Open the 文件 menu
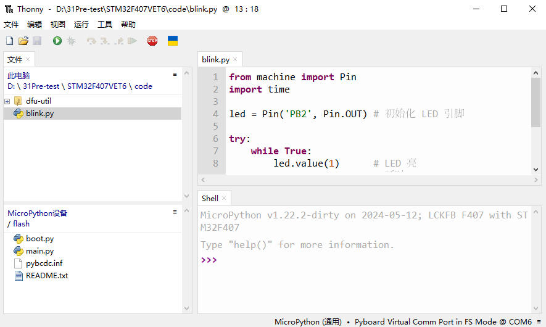Image resolution: width=546 pixels, height=327 pixels. pos(11,25)
